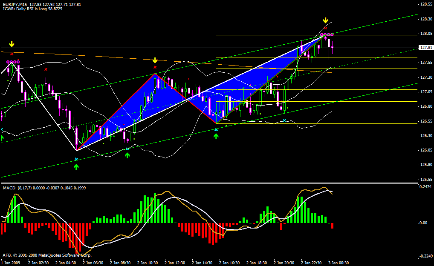Click the 0.2474 value on the MACD scale

426,187
